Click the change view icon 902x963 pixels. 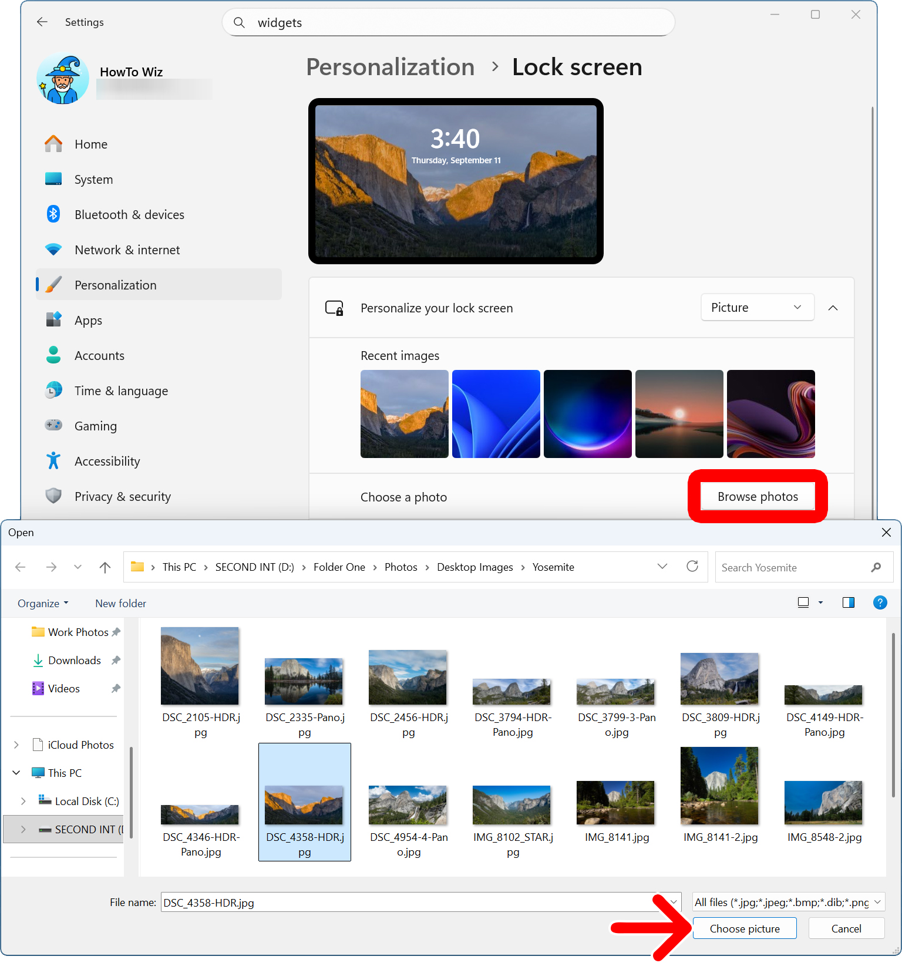pyautogui.click(x=803, y=602)
